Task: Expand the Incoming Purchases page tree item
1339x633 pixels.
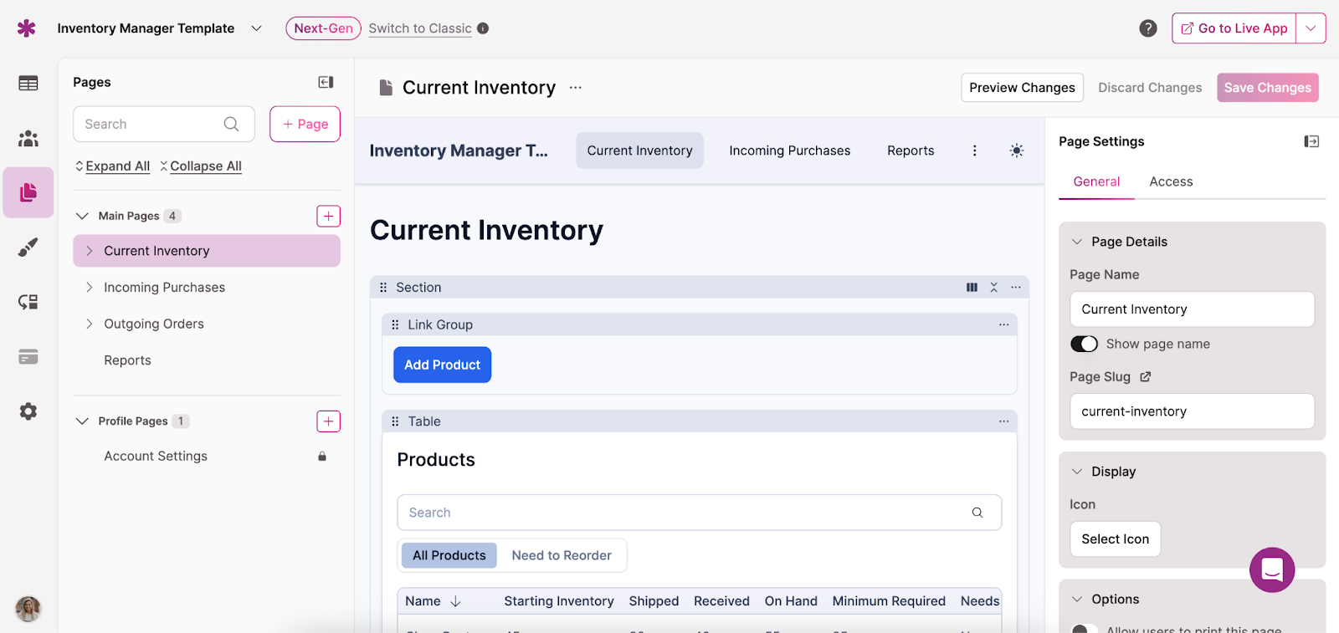Action: pos(90,288)
